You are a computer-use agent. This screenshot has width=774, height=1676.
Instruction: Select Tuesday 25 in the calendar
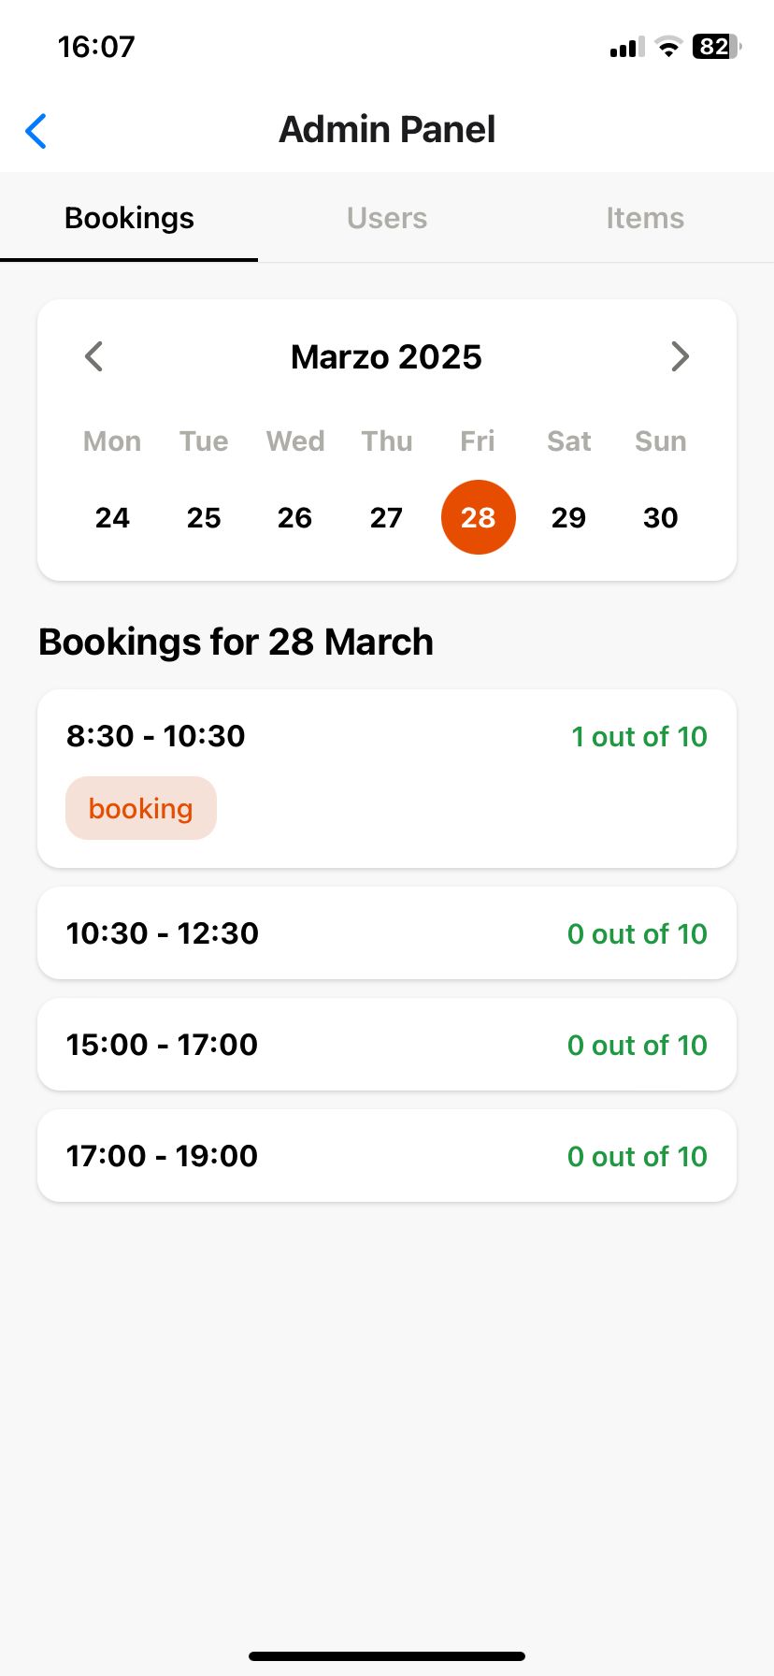pos(204,517)
